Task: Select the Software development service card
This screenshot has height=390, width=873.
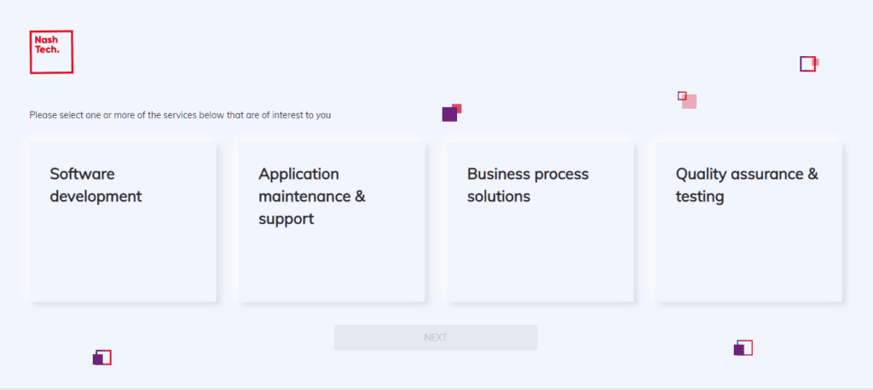Action: (123, 222)
